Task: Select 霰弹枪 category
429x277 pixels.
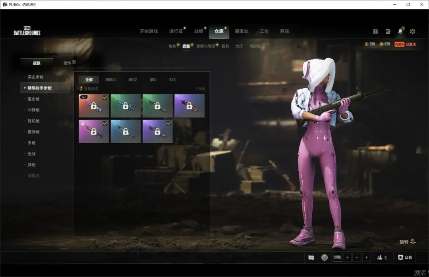Action: pyautogui.click(x=34, y=132)
